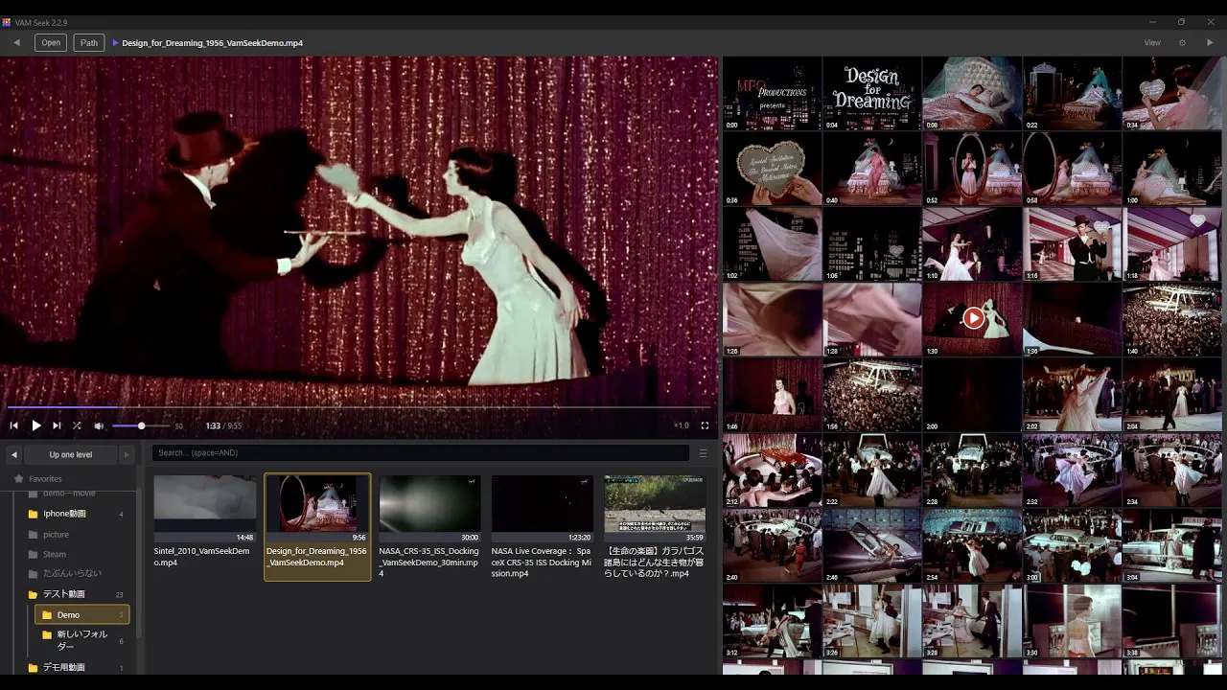Click the circular settings icon next to View
1227x690 pixels.
coord(1182,42)
